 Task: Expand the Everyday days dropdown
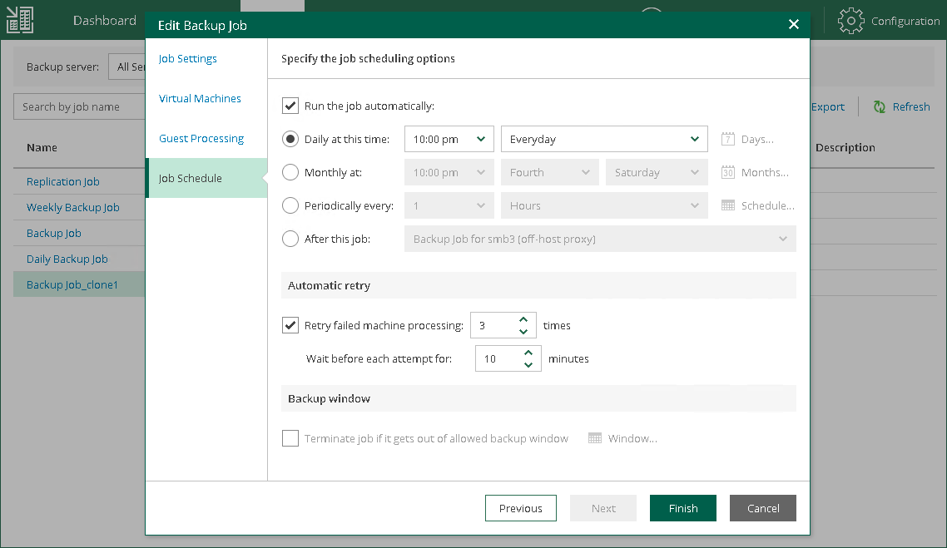[603, 139]
